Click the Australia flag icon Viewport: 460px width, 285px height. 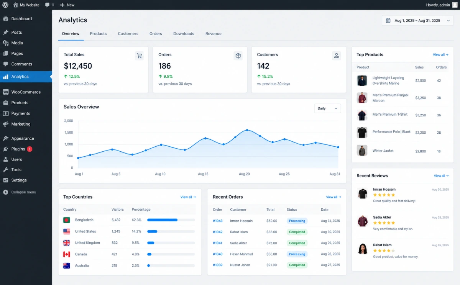point(67,265)
